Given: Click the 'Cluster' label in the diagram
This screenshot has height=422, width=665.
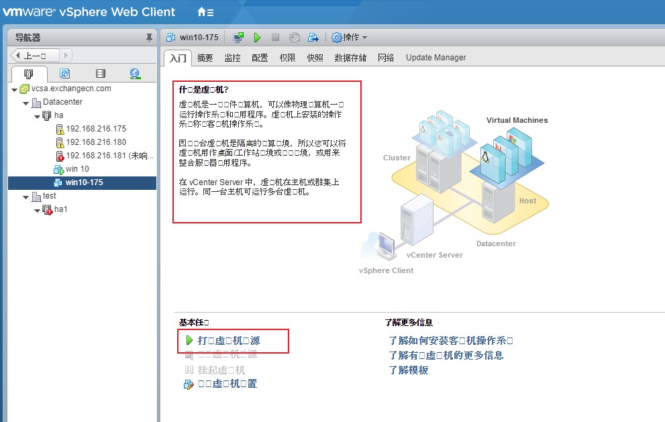Looking at the screenshot, I should coord(397,158).
